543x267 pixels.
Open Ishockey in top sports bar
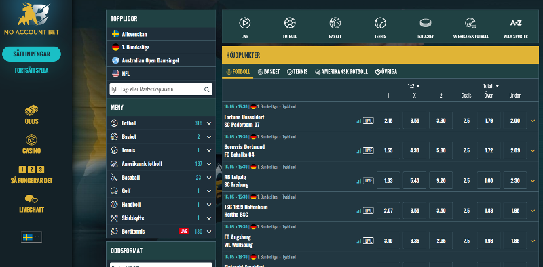click(x=426, y=28)
